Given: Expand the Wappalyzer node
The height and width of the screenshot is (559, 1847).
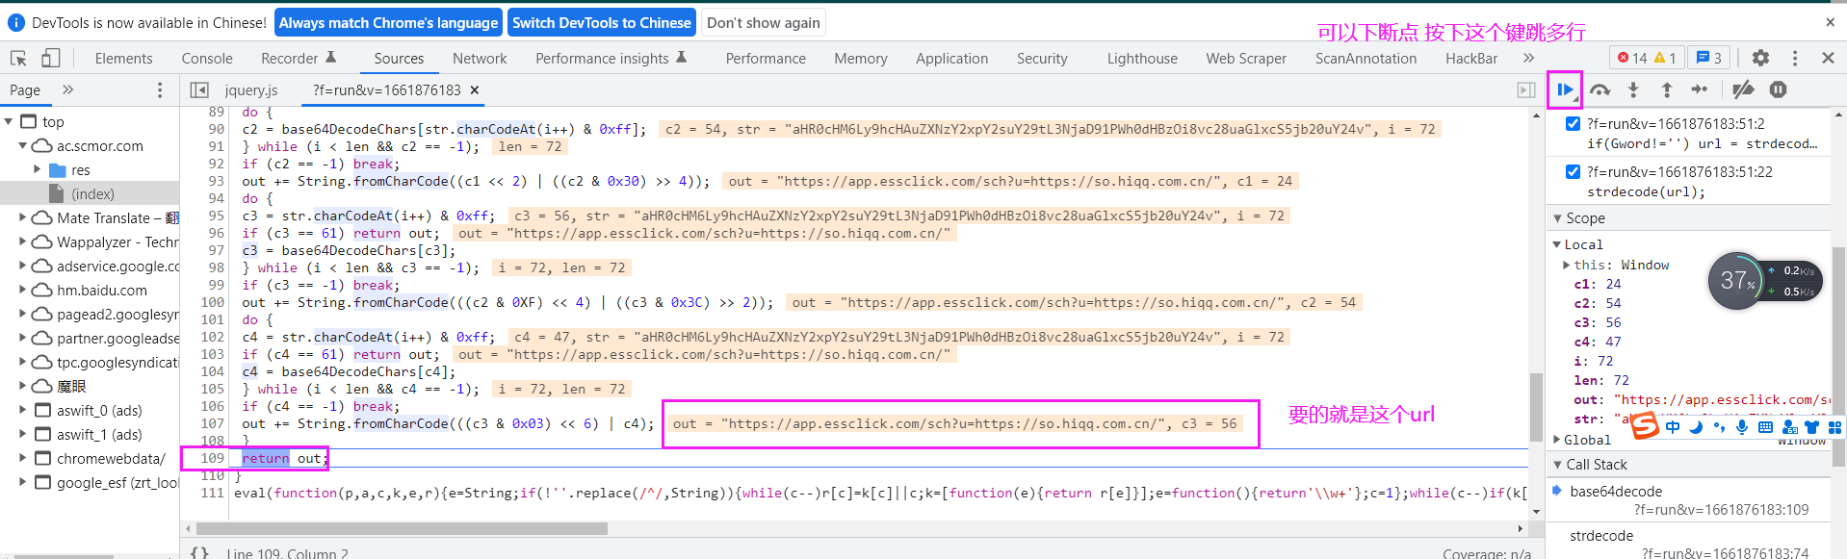Looking at the screenshot, I should [x=22, y=241].
